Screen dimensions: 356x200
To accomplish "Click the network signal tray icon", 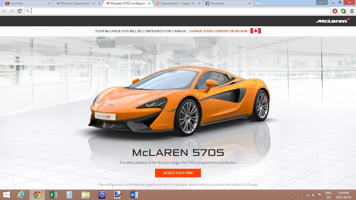I will (307, 195).
